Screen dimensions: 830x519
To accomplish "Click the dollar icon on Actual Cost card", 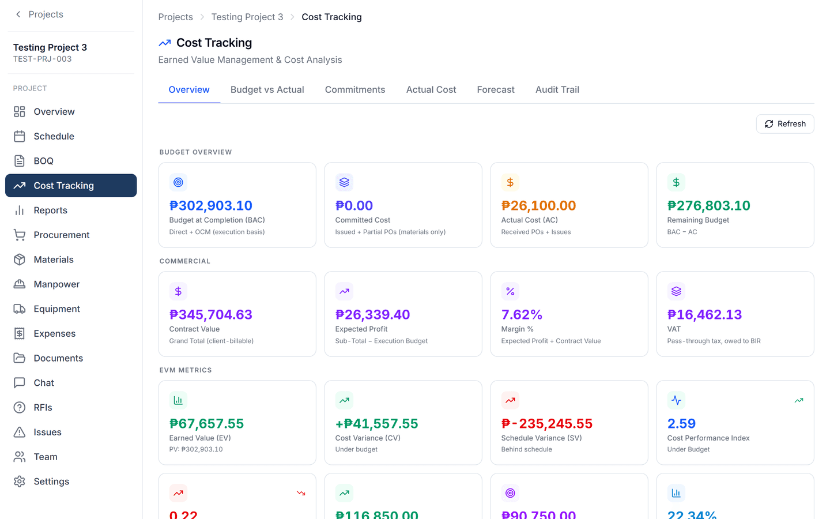I will coord(510,182).
